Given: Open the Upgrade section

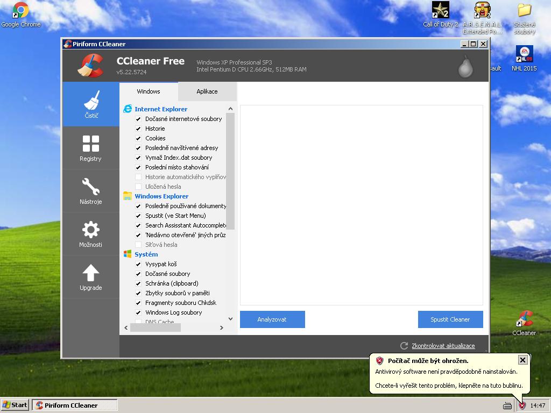Looking at the screenshot, I should click(x=91, y=277).
